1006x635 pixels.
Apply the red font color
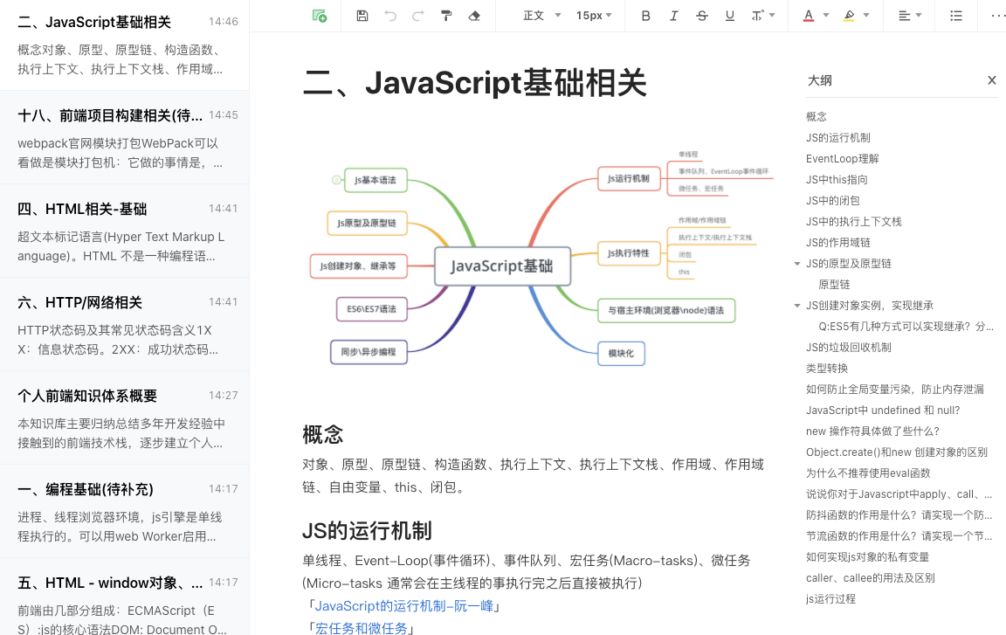click(809, 16)
